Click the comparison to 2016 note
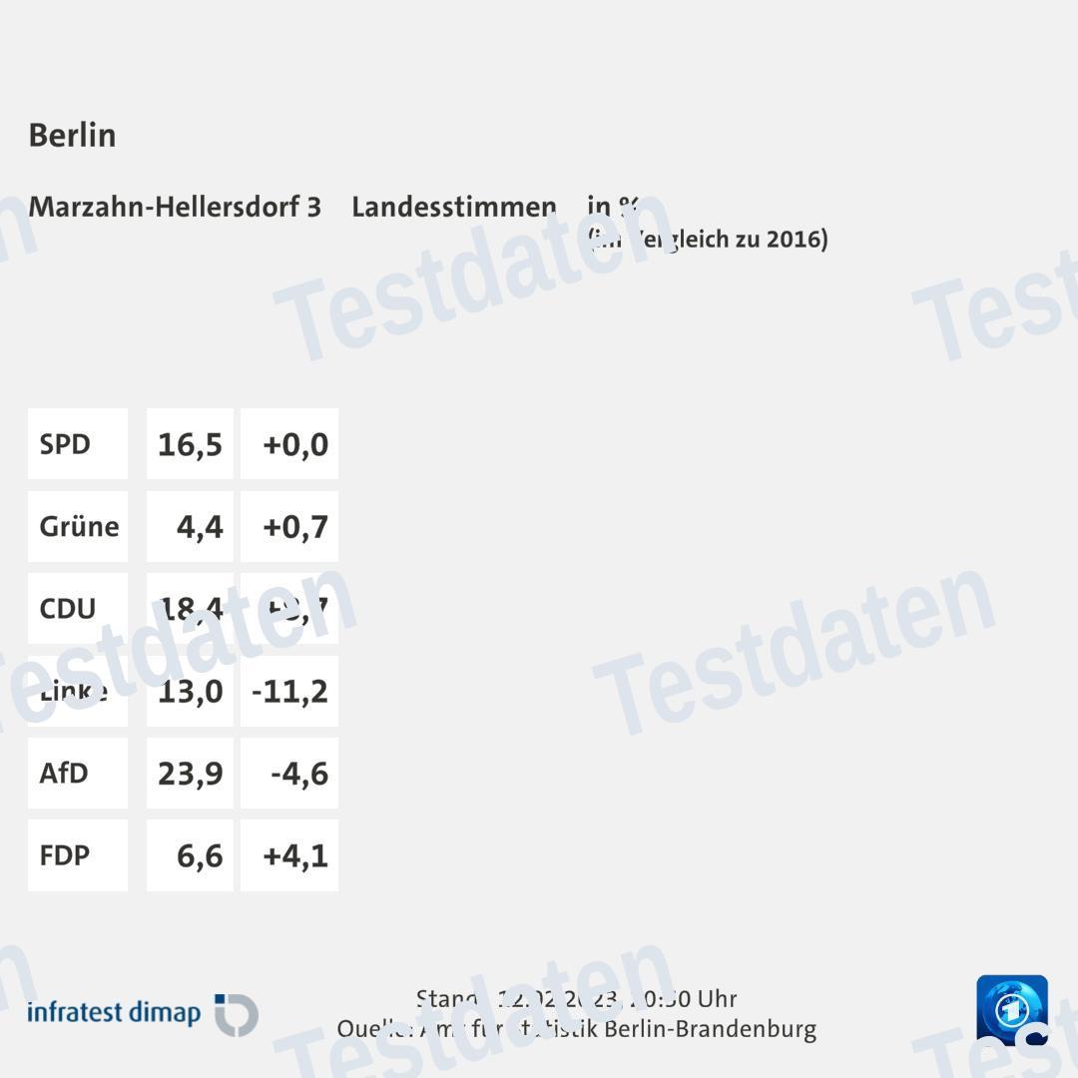 pyautogui.click(x=708, y=239)
